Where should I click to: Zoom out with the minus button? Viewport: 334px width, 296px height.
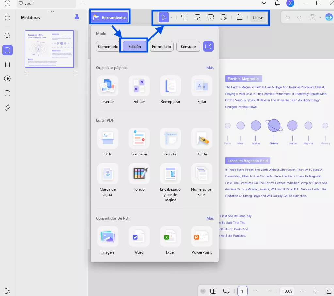pyautogui.click(x=303, y=291)
